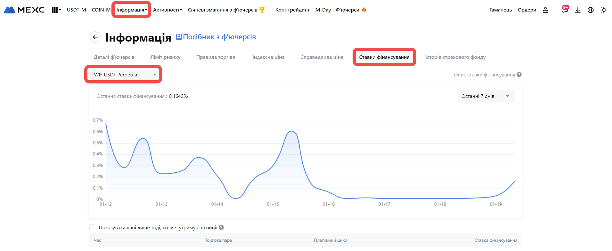612x251 pixels.
Task: Open the Гаманець wallet link
Action: click(501, 10)
